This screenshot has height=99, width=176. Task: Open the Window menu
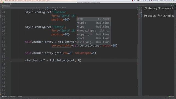44,1
